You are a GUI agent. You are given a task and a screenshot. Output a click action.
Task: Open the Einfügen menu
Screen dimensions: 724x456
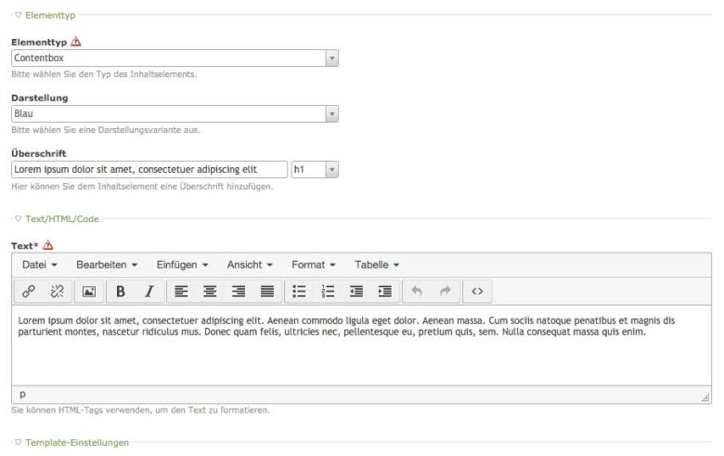182,265
